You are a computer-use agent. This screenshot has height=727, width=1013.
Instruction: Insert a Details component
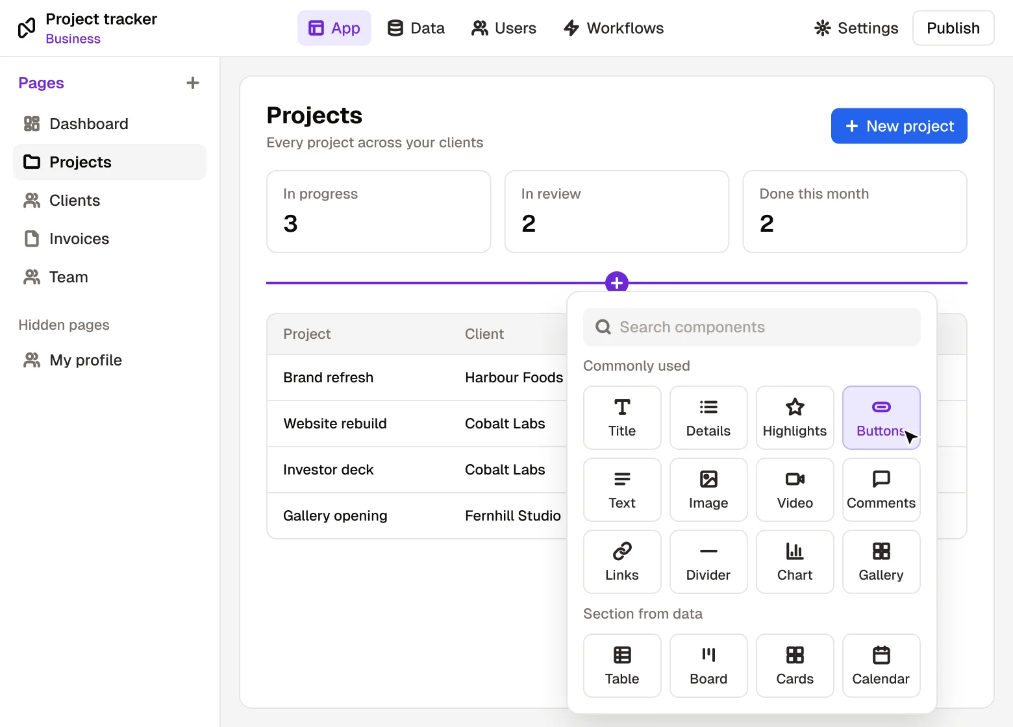pos(708,417)
